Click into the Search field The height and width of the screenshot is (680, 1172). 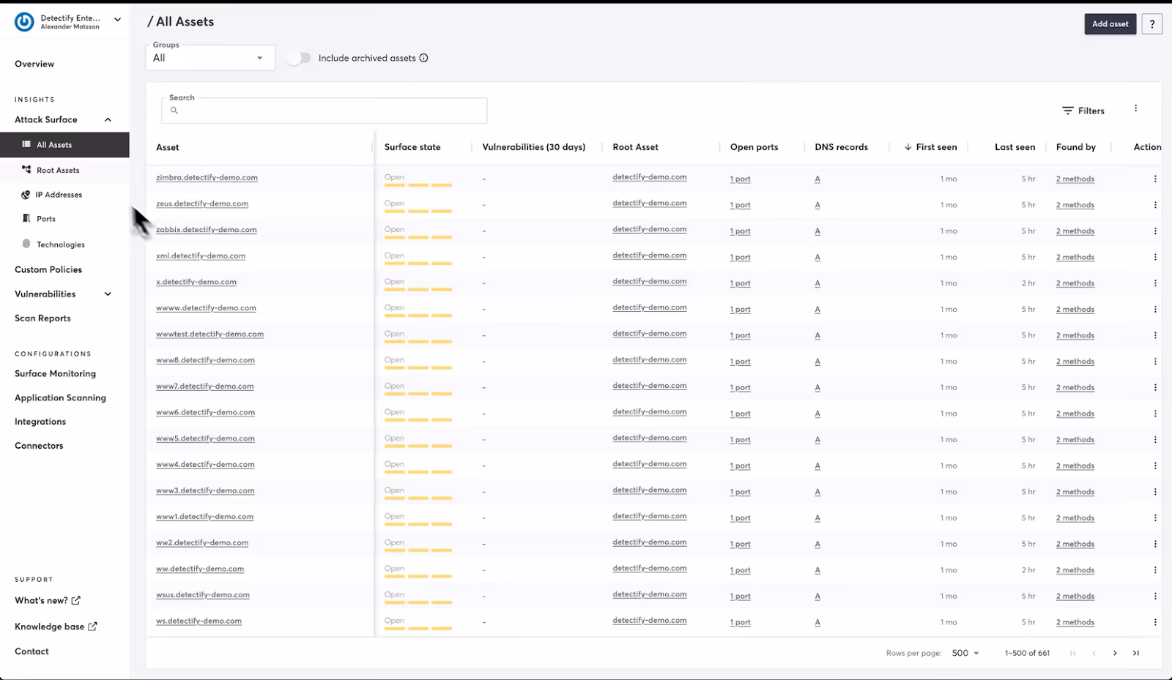pyautogui.click(x=324, y=111)
